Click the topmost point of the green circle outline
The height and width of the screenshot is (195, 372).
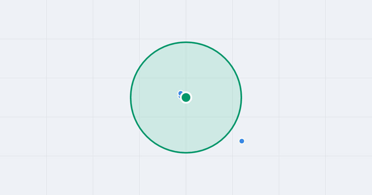coord(186,42)
